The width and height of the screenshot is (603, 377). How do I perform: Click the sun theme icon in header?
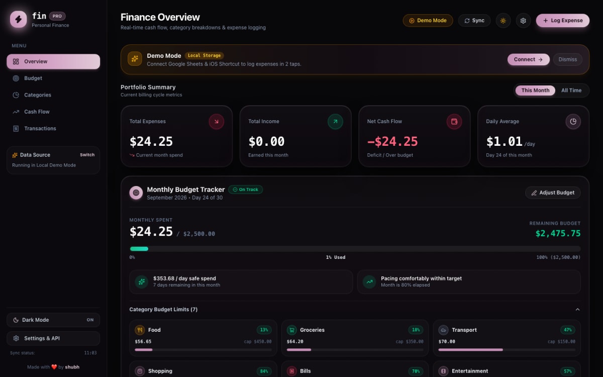[x=503, y=21]
